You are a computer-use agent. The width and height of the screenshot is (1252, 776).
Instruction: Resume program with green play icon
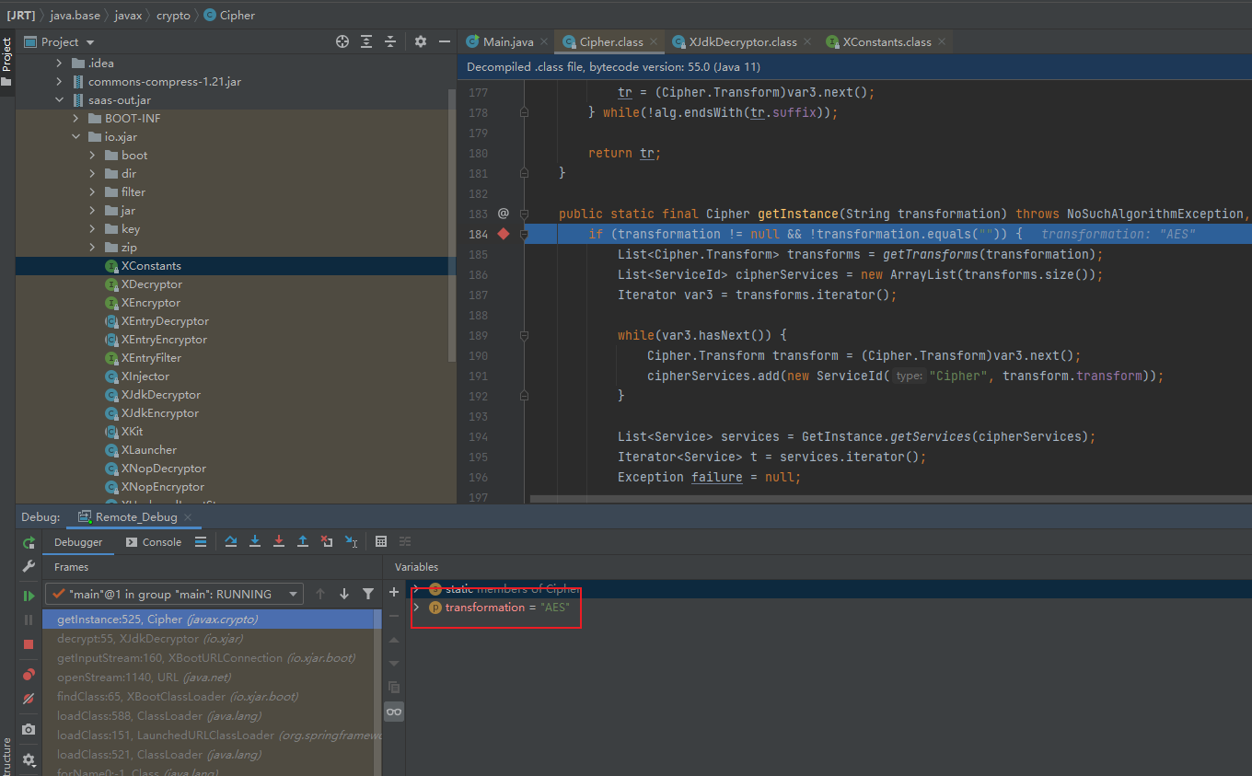point(29,596)
